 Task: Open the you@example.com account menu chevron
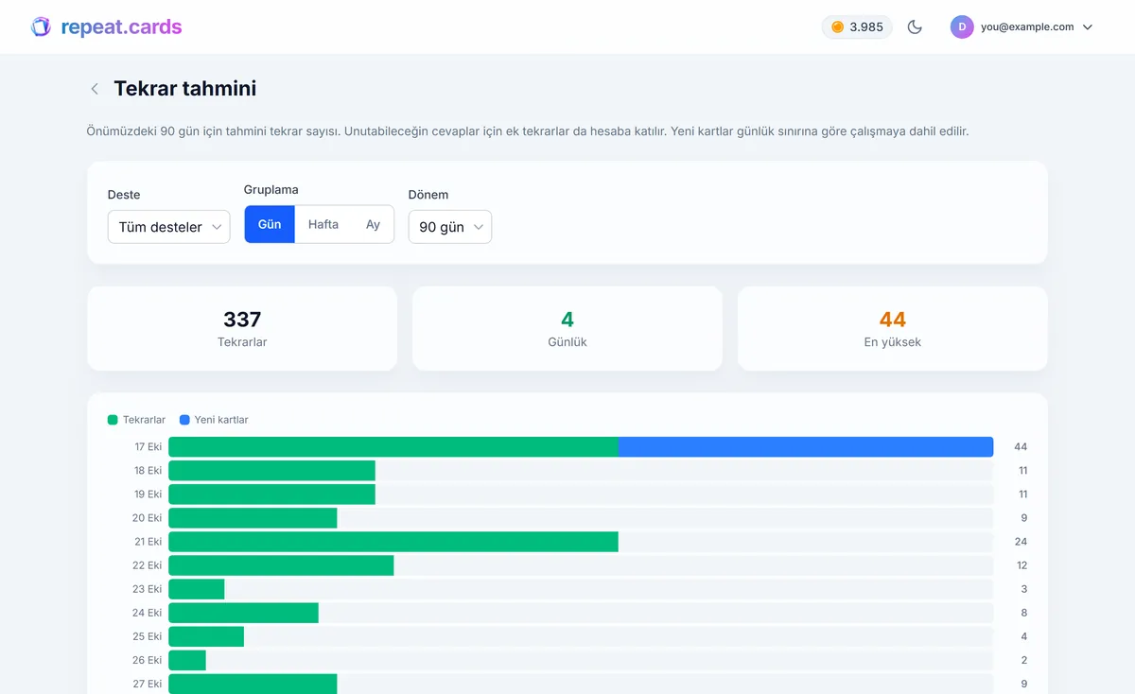(x=1088, y=26)
